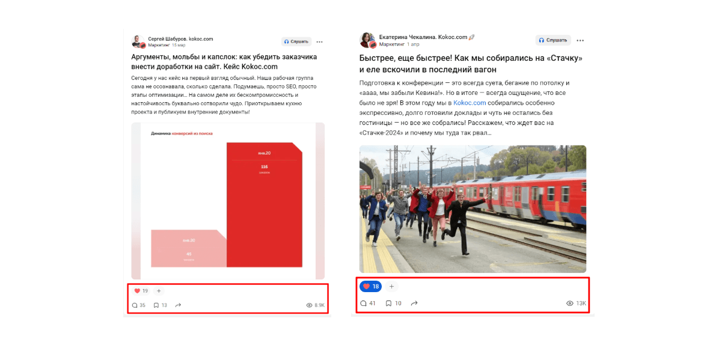Image resolution: width=710 pixels, height=354 pixels.
Task: Open the Kokoc.com link in post text
Action: click(x=469, y=103)
